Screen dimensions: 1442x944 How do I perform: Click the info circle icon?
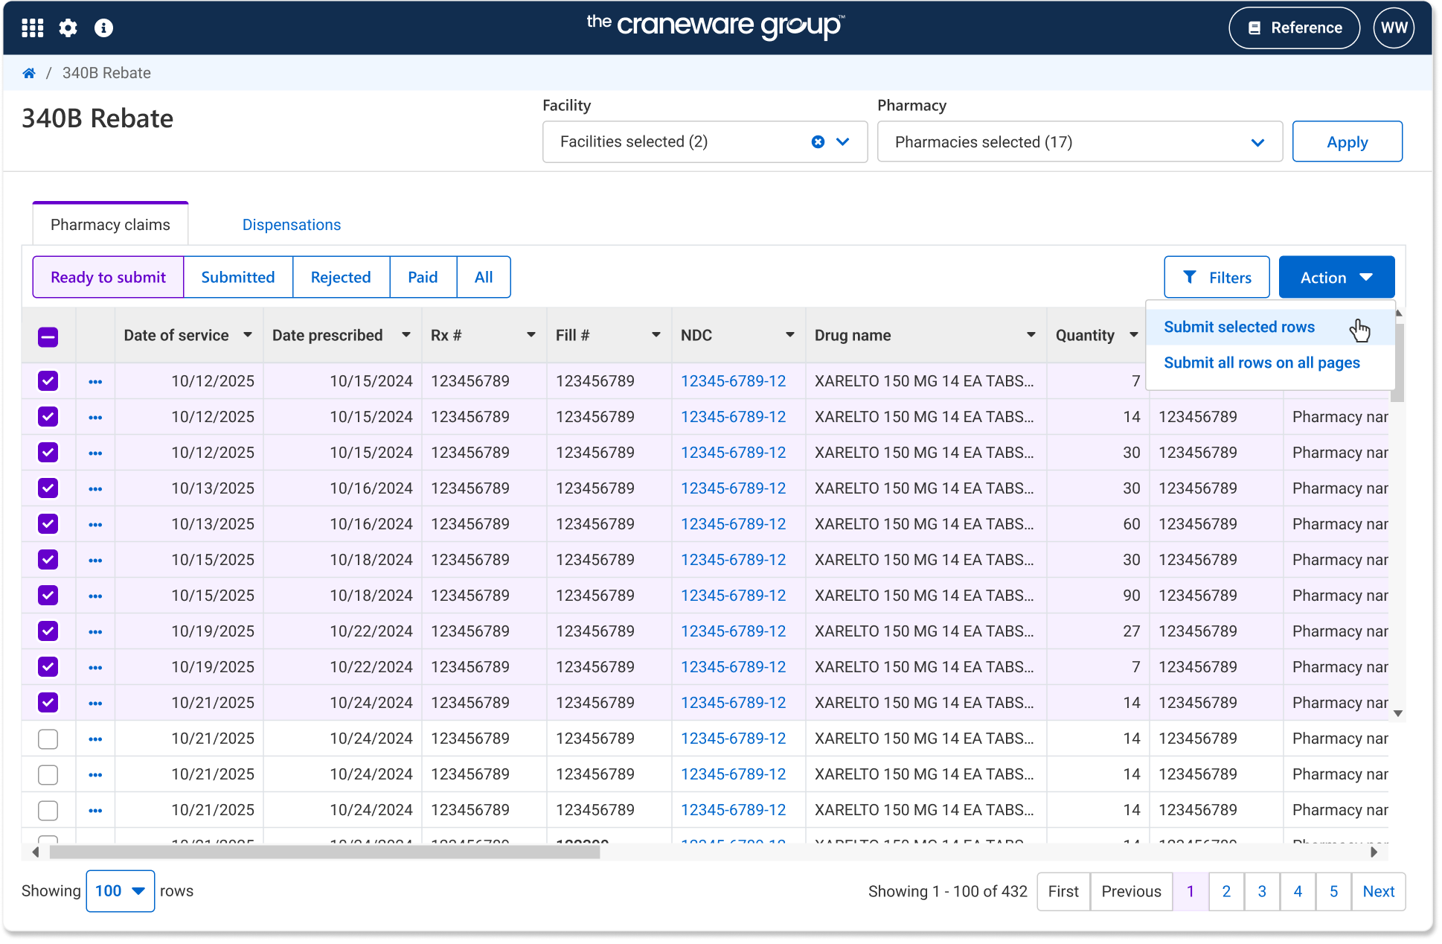(x=103, y=28)
